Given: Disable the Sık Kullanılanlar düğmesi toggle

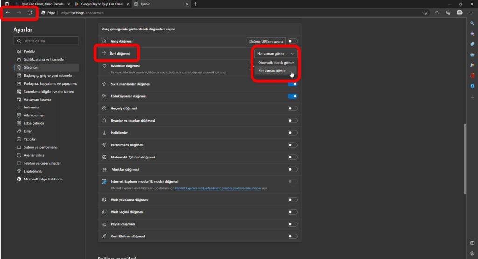Looking at the screenshot, I should point(293,84).
